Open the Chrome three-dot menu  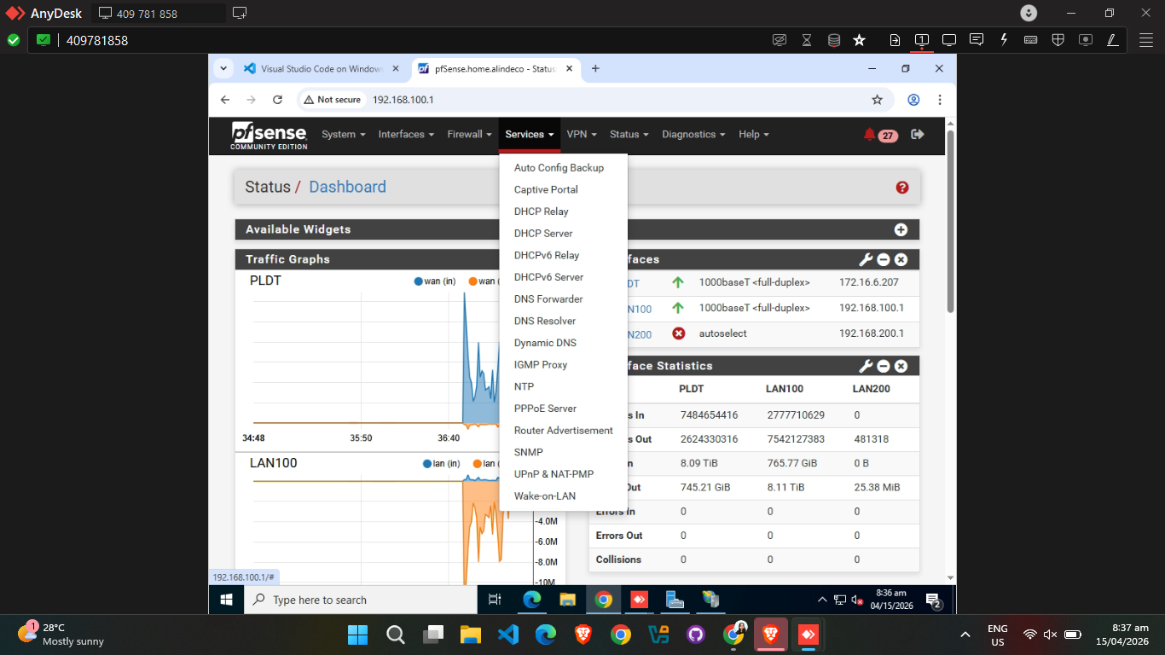click(x=939, y=100)
